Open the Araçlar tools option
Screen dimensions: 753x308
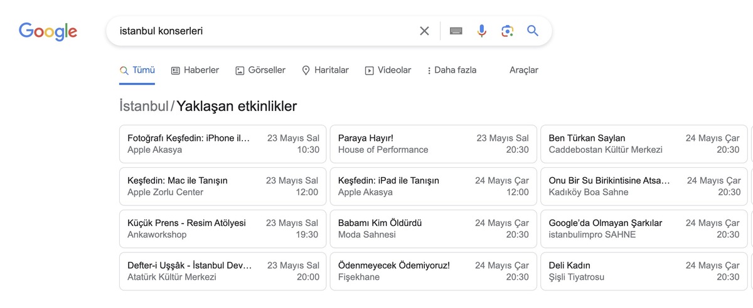coord(524,70)
